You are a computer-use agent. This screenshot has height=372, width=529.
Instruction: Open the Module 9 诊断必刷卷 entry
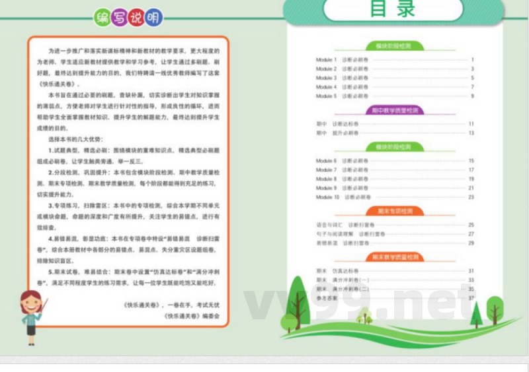pos(395,188)
